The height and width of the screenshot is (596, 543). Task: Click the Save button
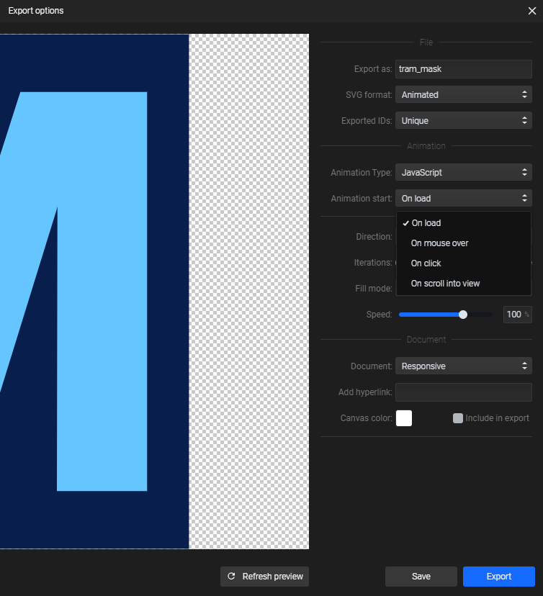[x=421, y=577]
